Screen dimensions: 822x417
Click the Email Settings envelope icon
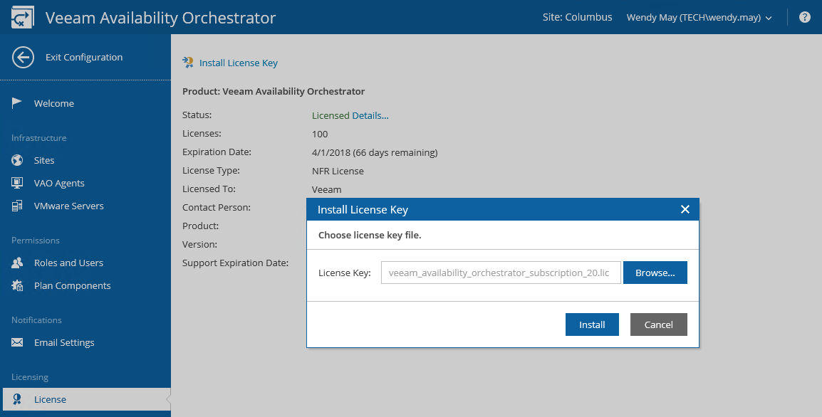(x=17, y=342)
